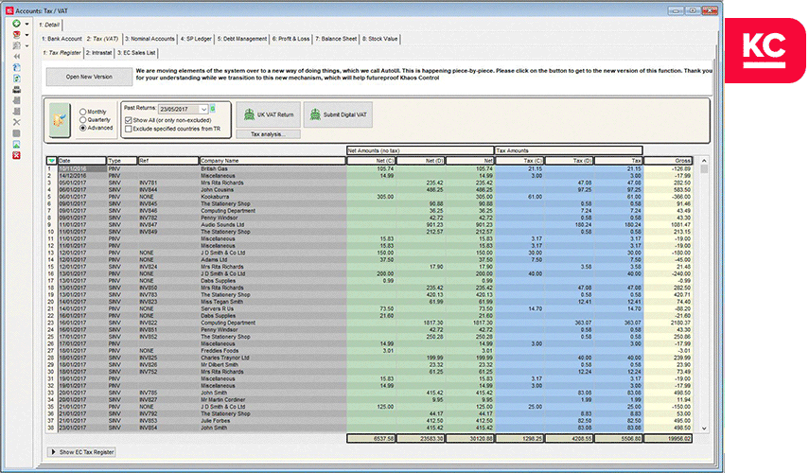
Task: Click the Charles Traynor Ltd company cell
Action: pyautogui.click(x=273, y=358)
